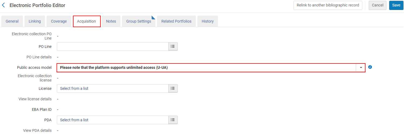Image resolution: width=404 pixels, height=135 pixels.
Task: Click the back arrow beside Electronic Portfolio Editor
Action: (4, 5)
